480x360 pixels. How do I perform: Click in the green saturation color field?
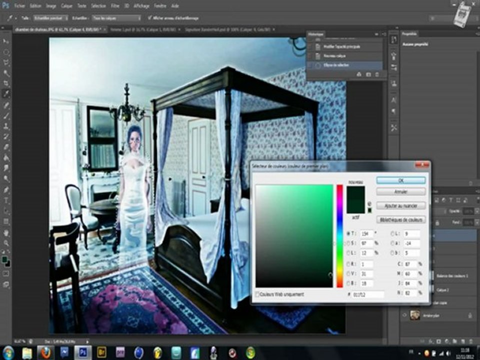pos(294,235)
